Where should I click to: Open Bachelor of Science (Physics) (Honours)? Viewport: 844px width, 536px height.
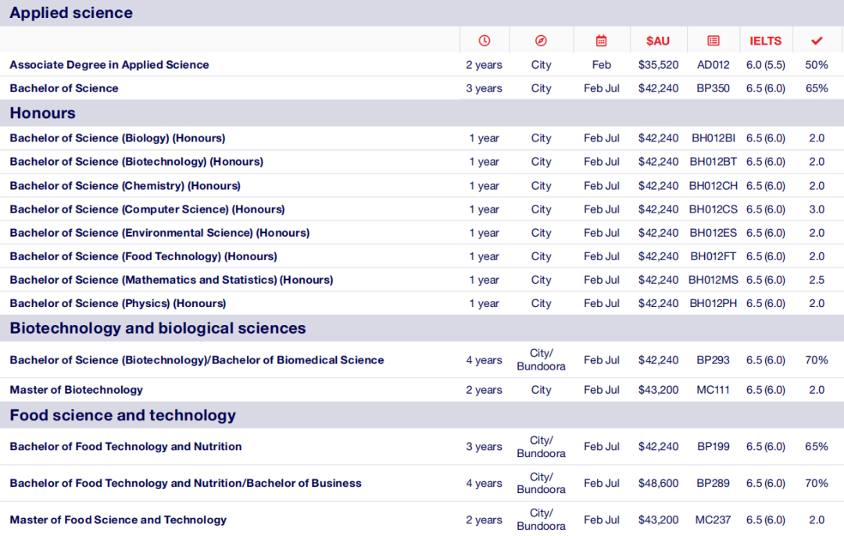coord(117,303)
